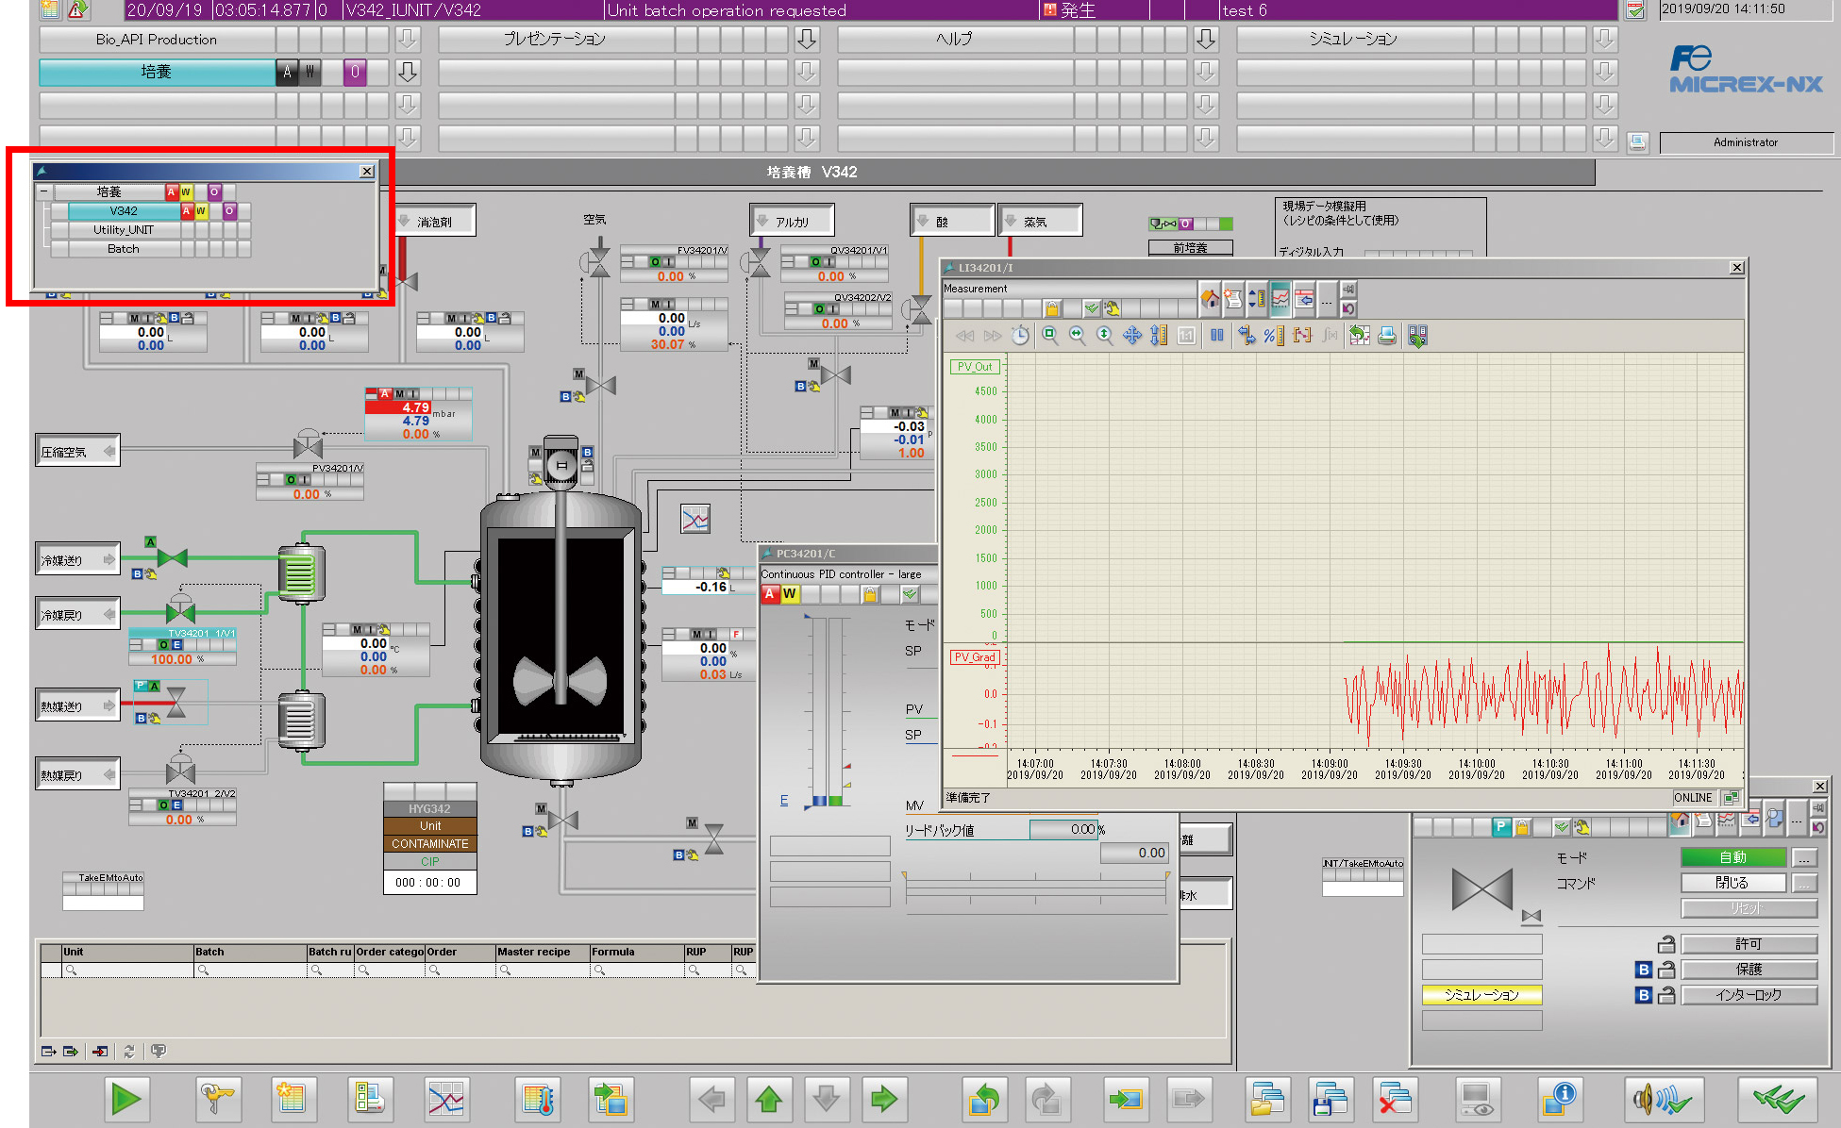Select the move axes tool in trend toolbar

[1132, 335]
